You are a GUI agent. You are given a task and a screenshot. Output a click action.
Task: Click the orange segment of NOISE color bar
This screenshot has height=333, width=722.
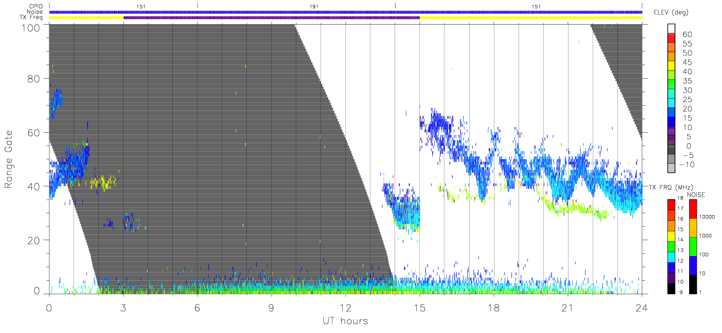[x=692, y=228]
